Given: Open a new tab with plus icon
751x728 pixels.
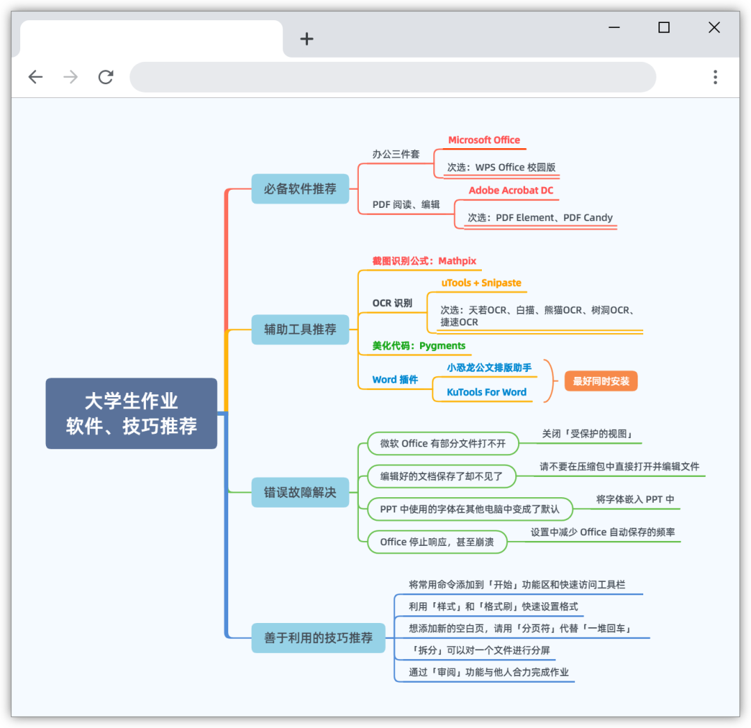Looking at the screenshot, I should coord(307,39).
